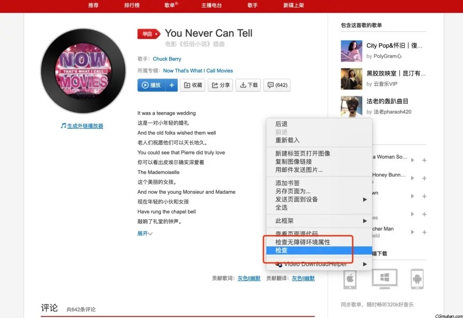
Task: Open translation contributor 灰色II幽默 link
Action: pyautogui.click(x=303, y=278)
